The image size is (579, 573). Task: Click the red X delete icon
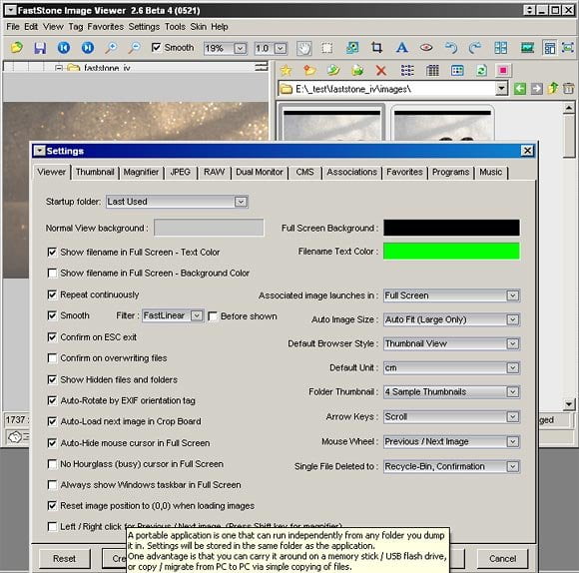tap(381, 70)
